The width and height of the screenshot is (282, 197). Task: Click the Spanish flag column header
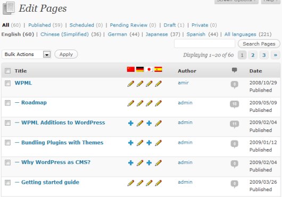[158, 69]
